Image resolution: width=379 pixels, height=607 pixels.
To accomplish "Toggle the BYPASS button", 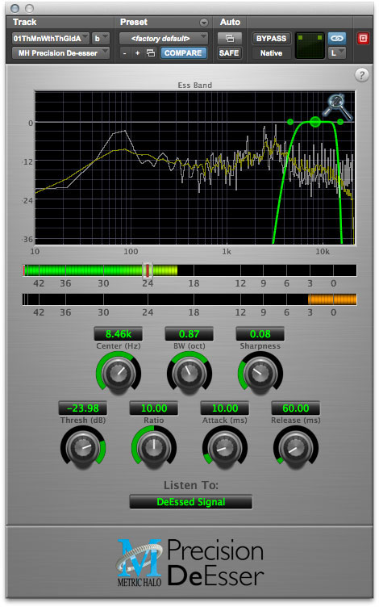I will point(271,38).
